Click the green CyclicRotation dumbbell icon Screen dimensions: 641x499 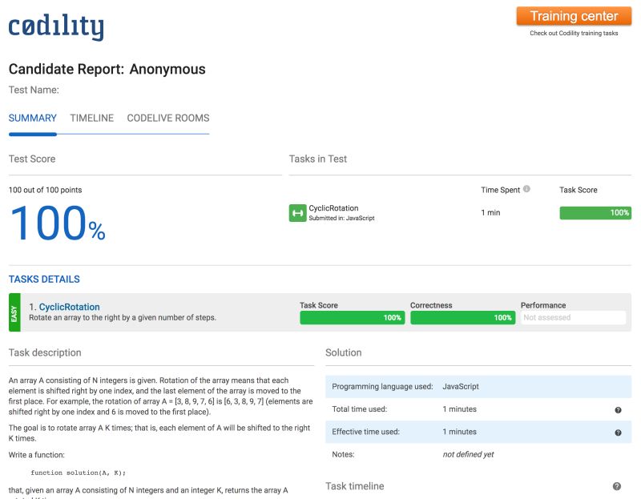tap(297, 213)
